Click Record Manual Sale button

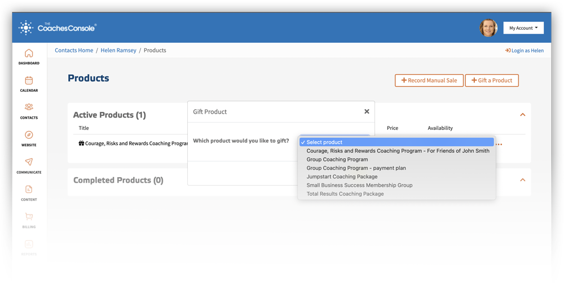pos(429,80)
